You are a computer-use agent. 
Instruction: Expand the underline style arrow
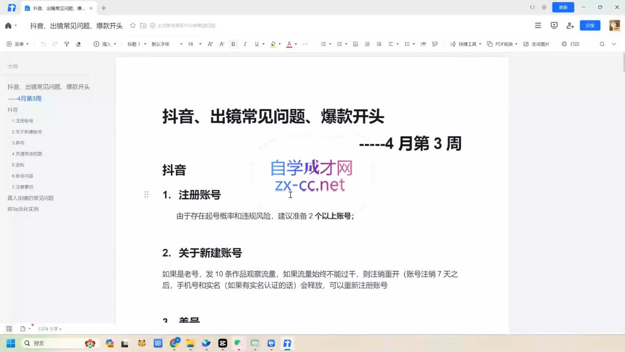263,44
